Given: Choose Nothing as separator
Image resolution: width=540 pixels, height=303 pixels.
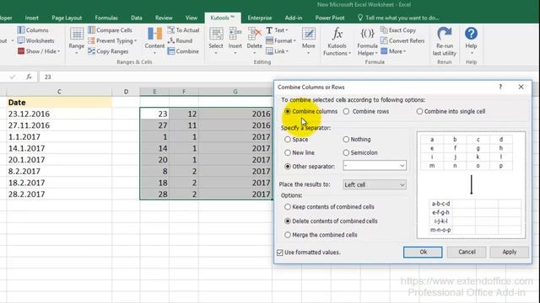Looking at the screenshot, I should (357, 139).
